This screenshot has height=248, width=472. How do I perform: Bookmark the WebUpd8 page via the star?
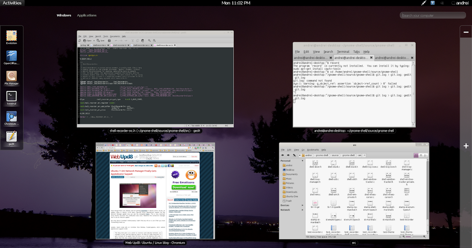(192, 148)
